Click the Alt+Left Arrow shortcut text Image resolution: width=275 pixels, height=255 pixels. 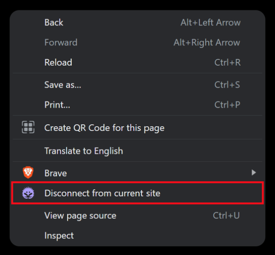[x=211, y=23]
